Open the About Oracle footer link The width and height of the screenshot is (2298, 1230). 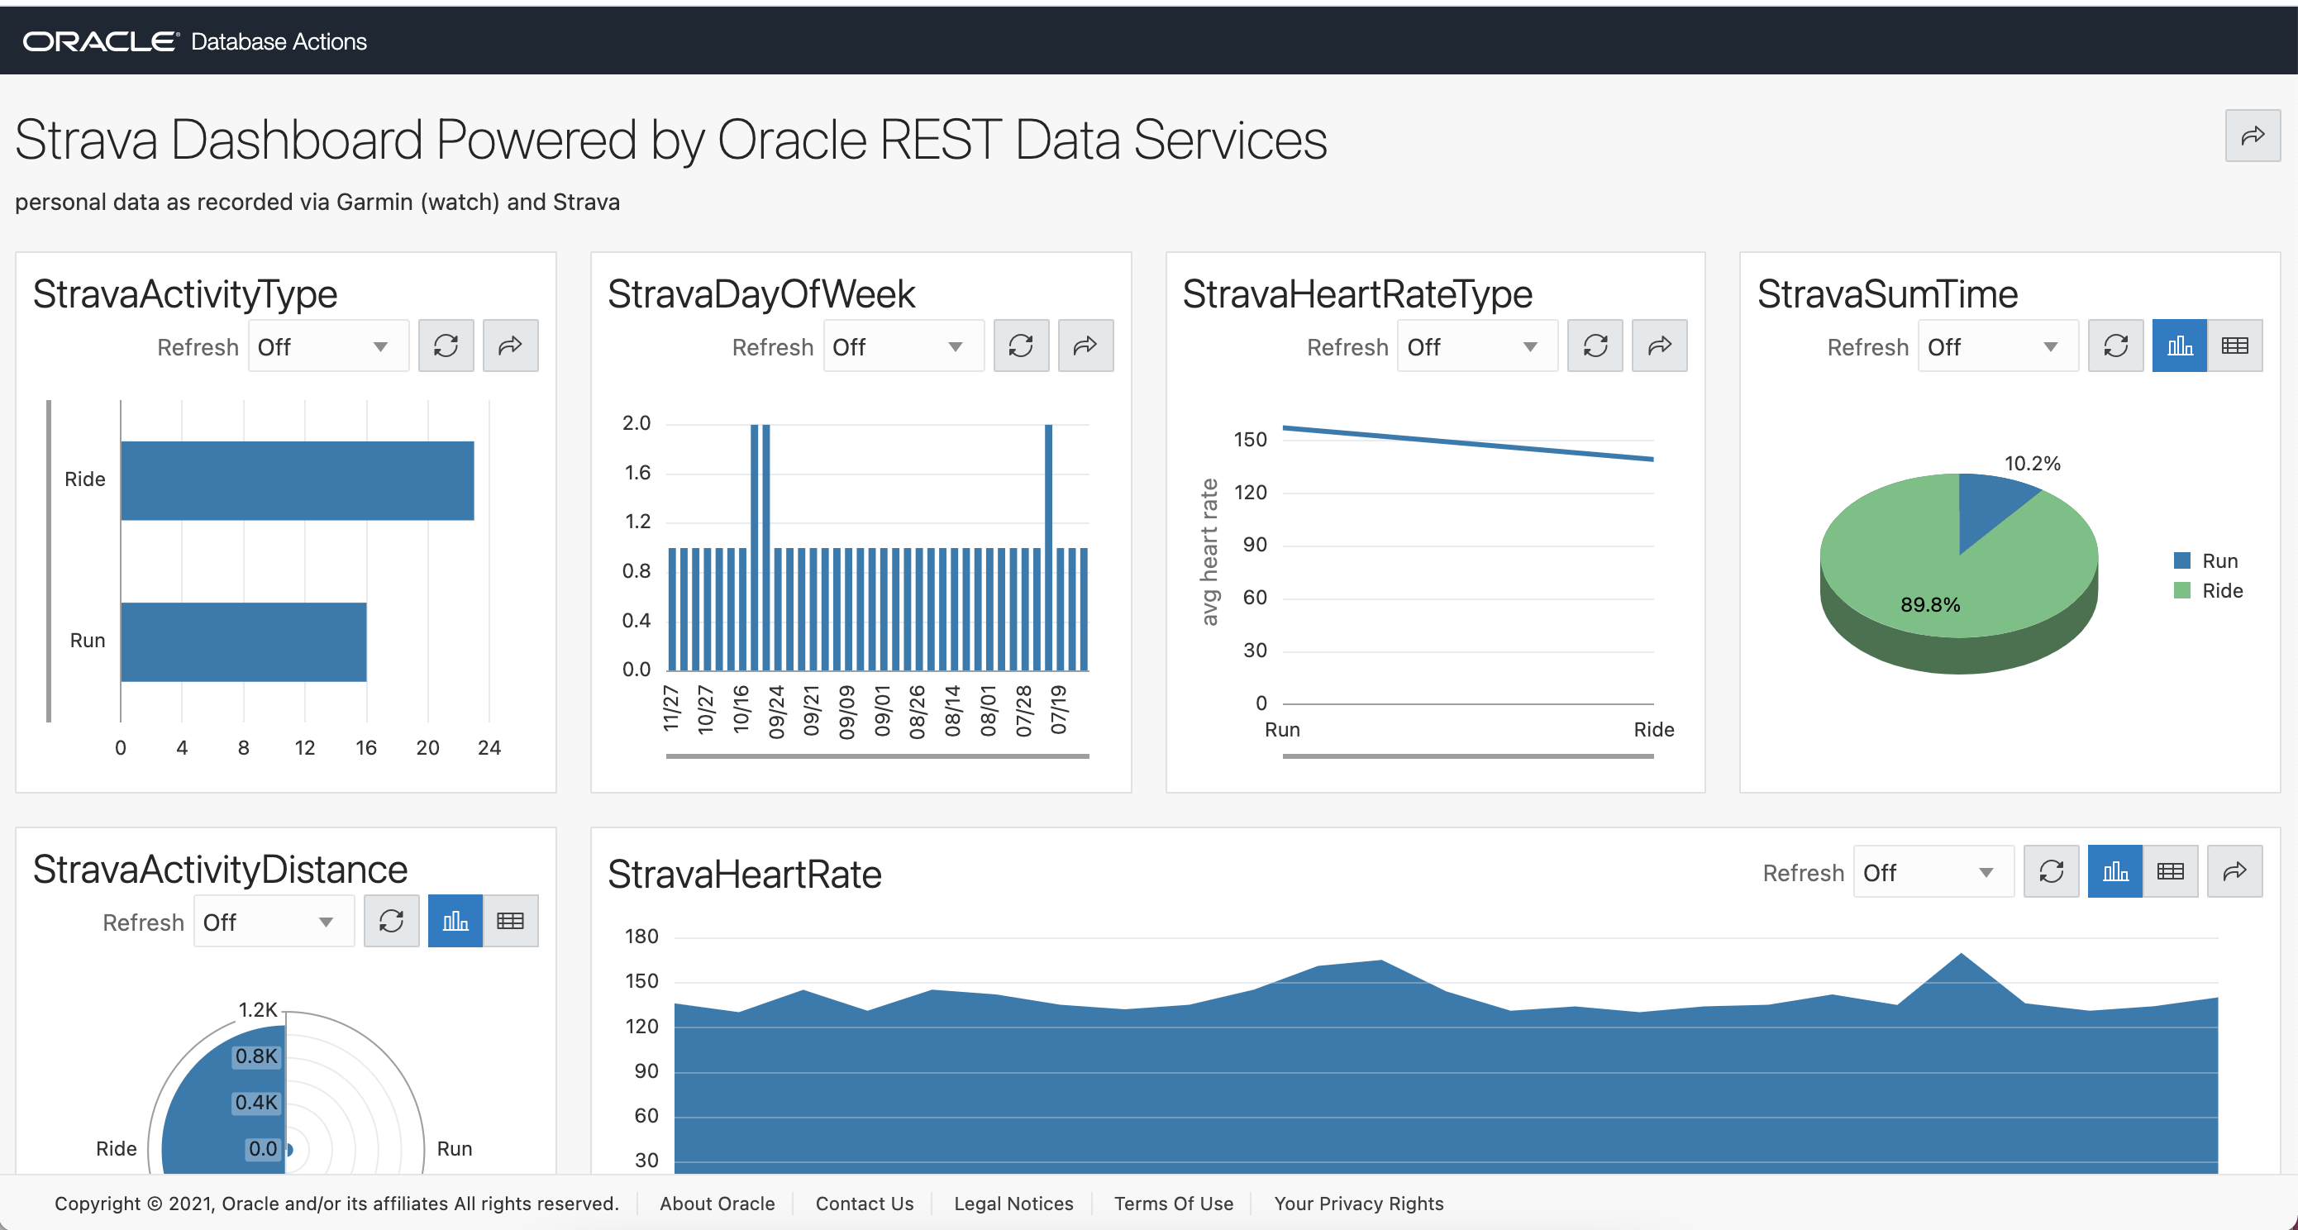(x=718, y=1204)
